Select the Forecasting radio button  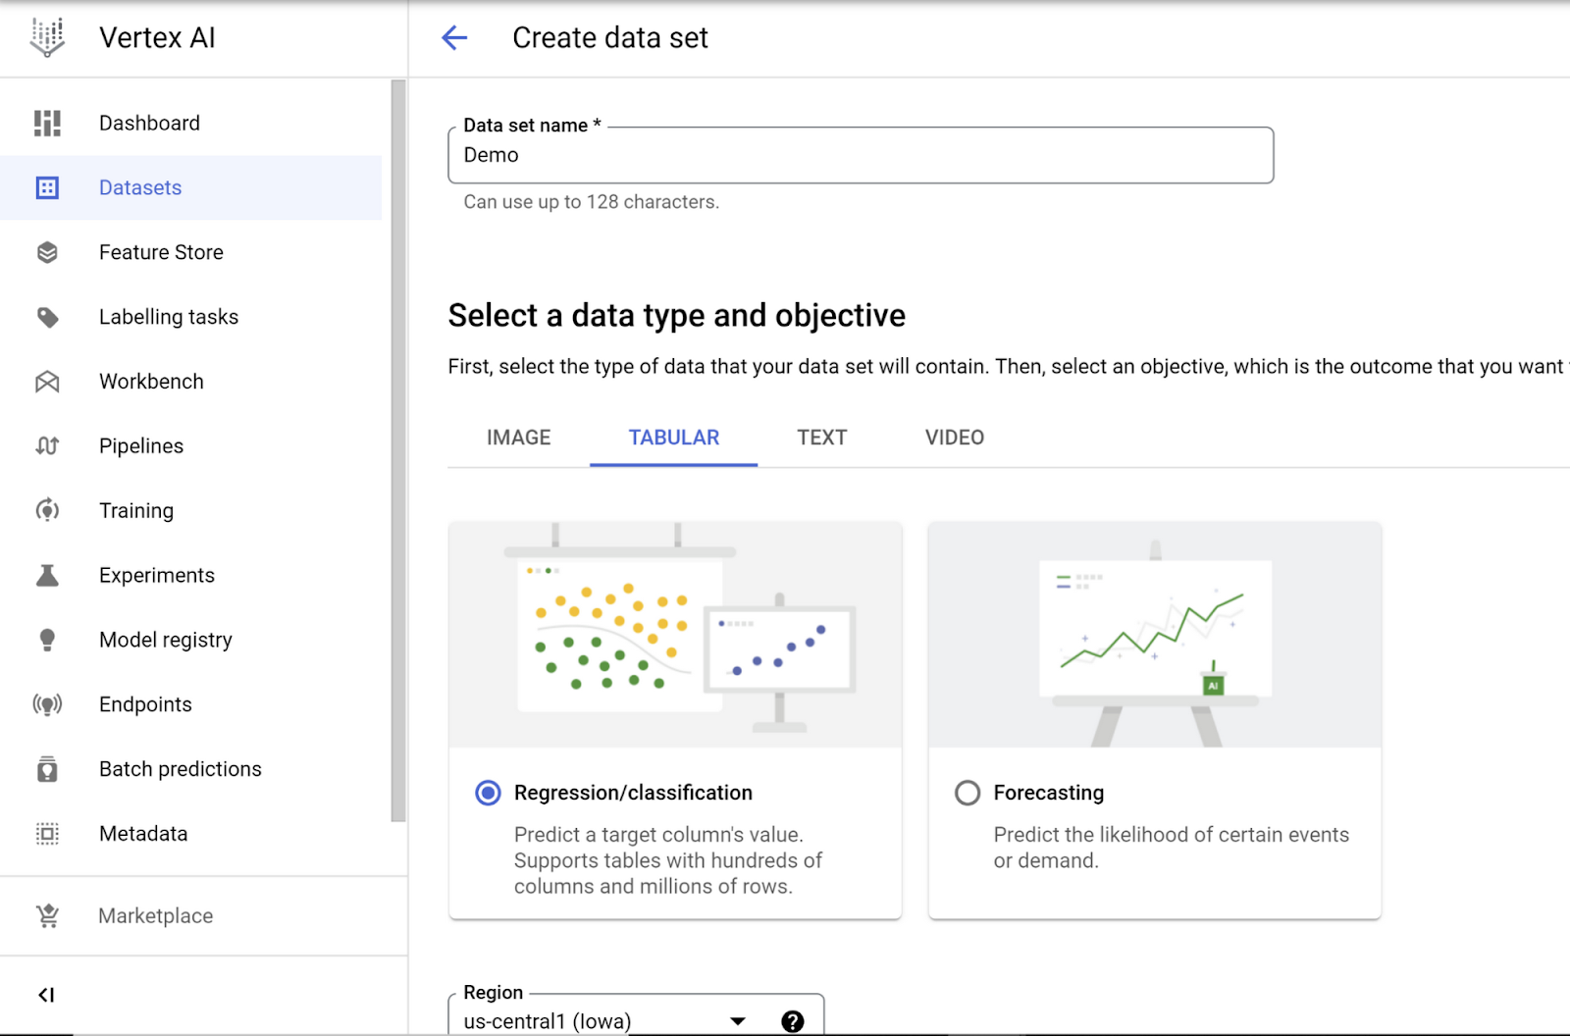point(968,793)
